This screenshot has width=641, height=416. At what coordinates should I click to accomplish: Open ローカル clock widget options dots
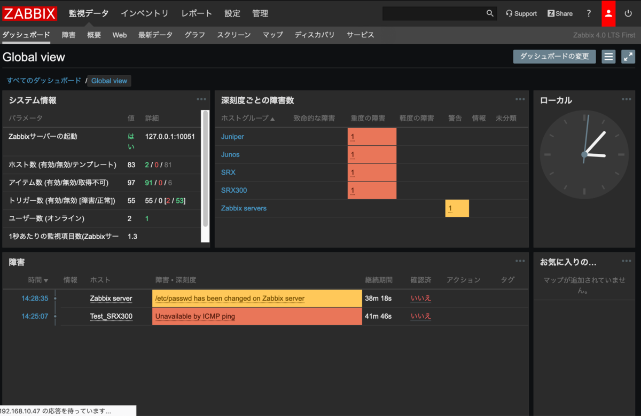627,99
